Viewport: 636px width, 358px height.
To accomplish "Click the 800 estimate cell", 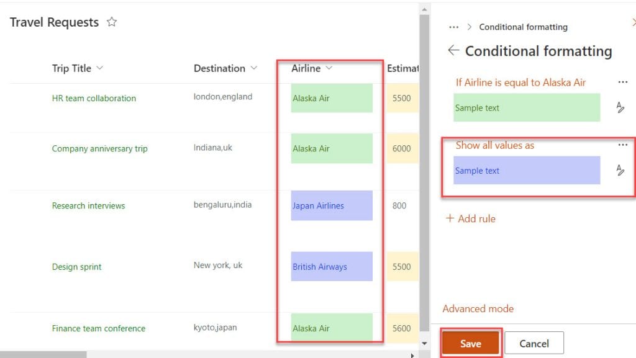I will [x=399, y=206].
